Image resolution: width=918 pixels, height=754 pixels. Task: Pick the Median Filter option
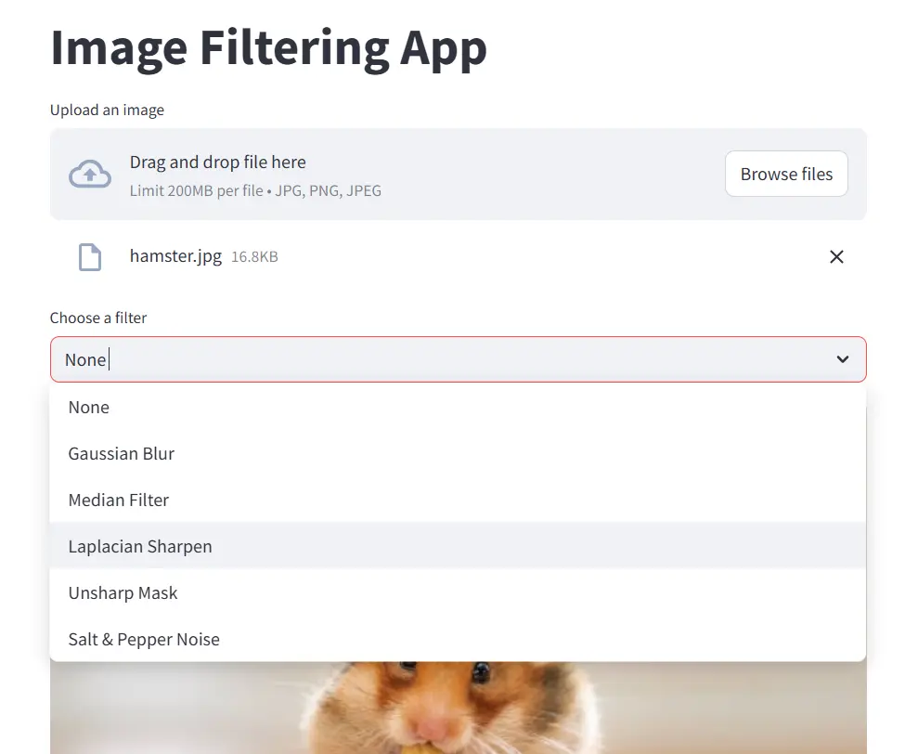pos(119,500)
